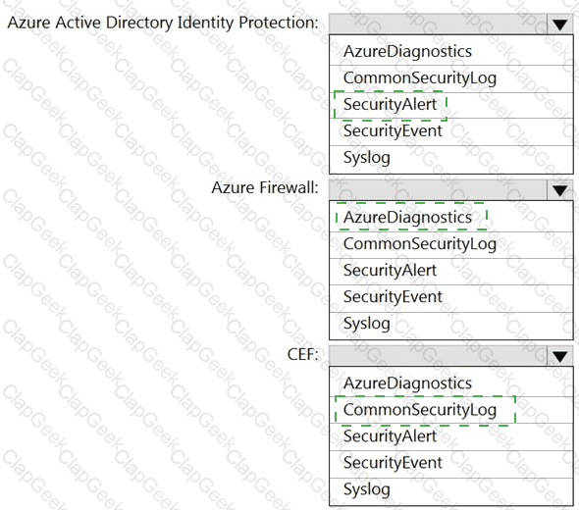This screenshot has width=579, height=510.
Task: Choose AzureDiagnostics in Identity Protection list
Action: coord(450,51)
